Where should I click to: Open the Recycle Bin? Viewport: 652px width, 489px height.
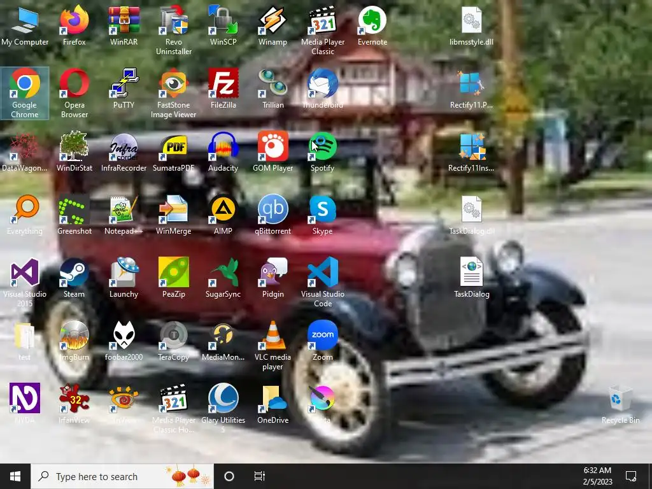pos(620,399)
